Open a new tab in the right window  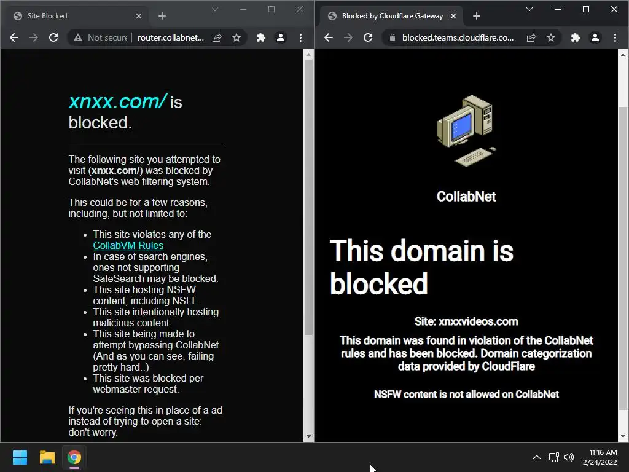pos(477,16)
